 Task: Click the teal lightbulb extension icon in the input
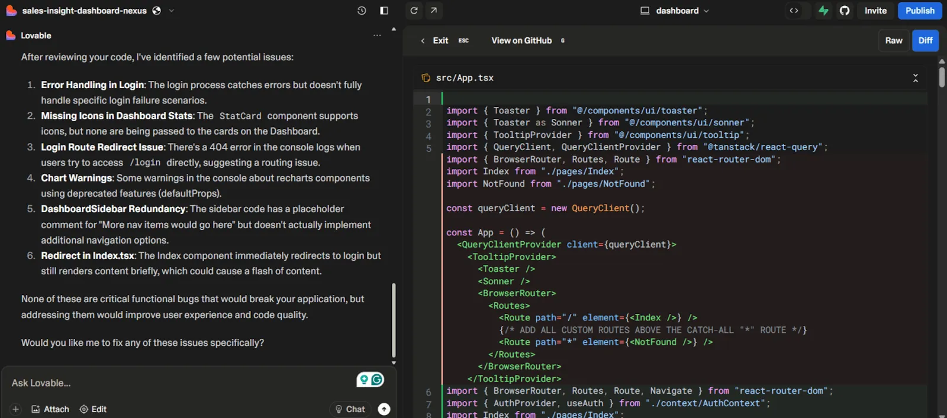tap(364, 380)
